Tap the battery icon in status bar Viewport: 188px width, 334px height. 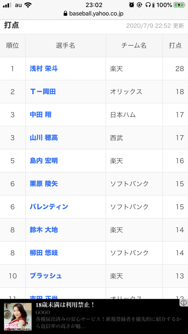tap(179, 5)
